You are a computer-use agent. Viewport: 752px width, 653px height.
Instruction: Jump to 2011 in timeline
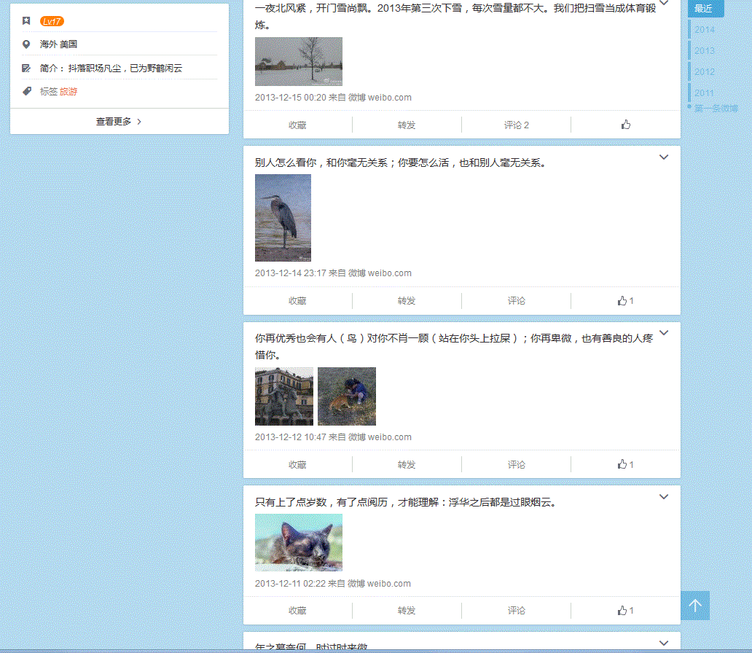click(705, 93)
